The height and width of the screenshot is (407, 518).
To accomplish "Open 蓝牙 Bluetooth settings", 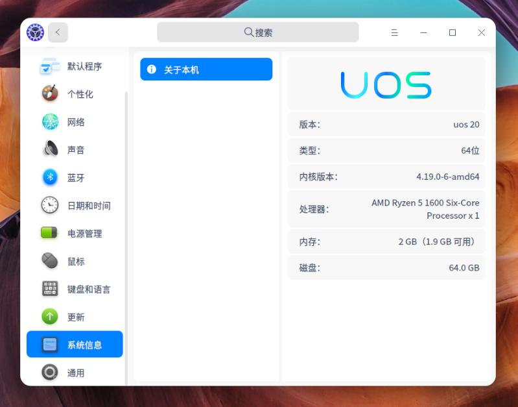I will [75, 178].
